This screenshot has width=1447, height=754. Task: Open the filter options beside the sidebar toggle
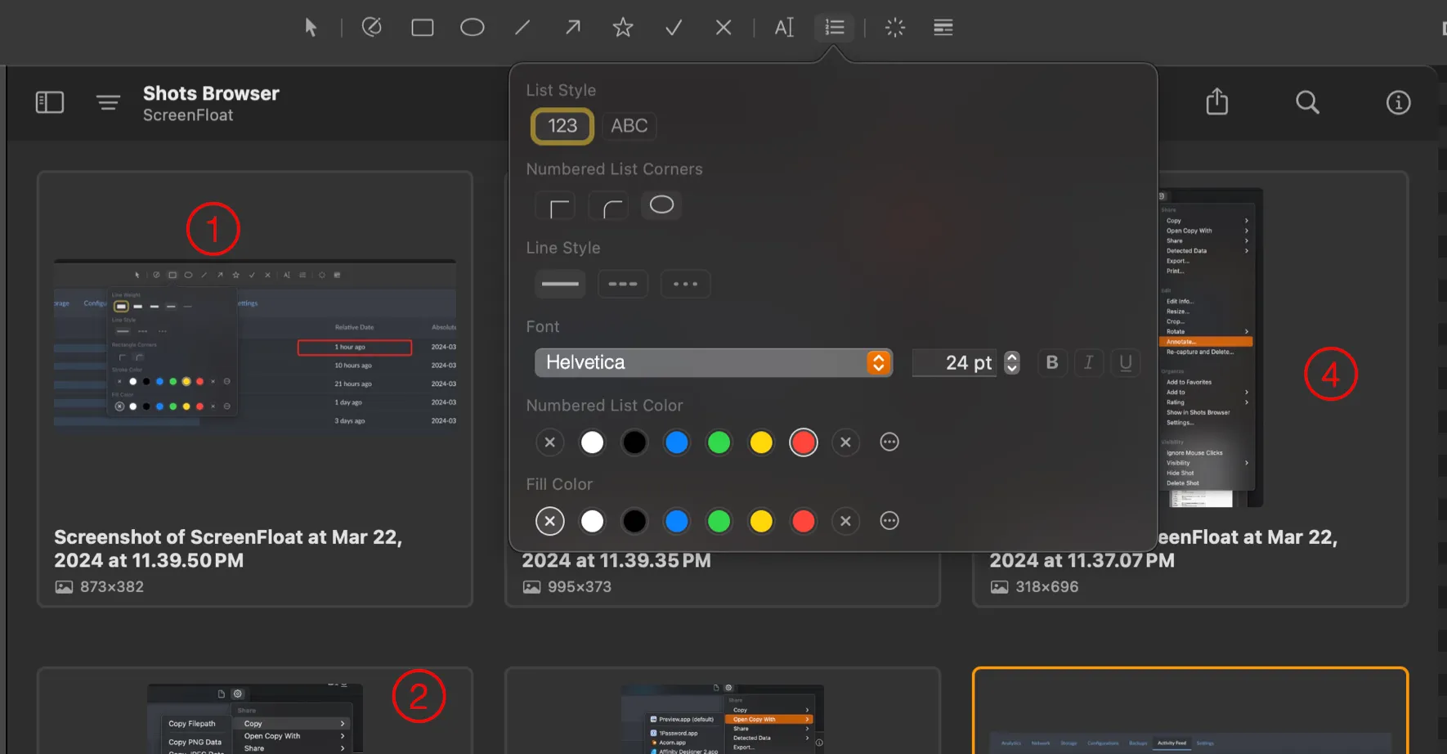[108, 101]
